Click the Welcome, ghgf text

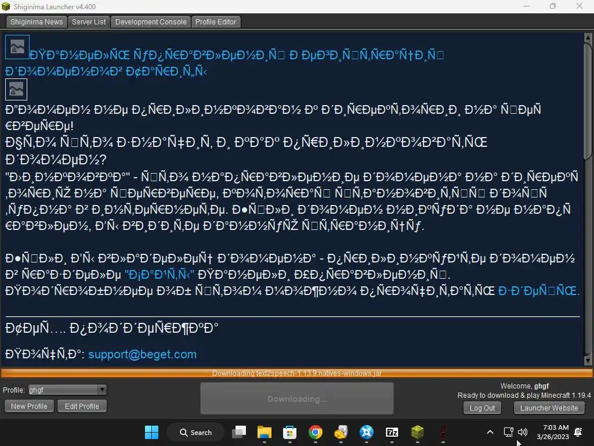(x=524, y=386)
